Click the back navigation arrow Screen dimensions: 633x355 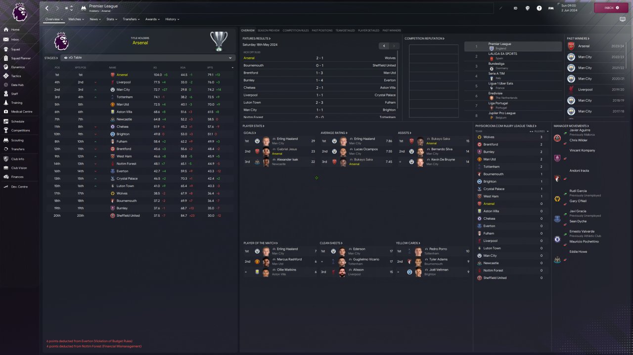pyautogui.click(x=47, y=8)
